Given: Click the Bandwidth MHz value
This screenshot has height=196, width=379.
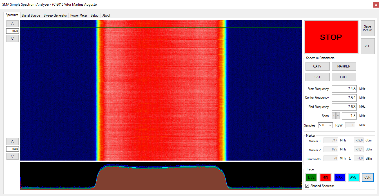Looking at the screenshot, I should point(331,158).
